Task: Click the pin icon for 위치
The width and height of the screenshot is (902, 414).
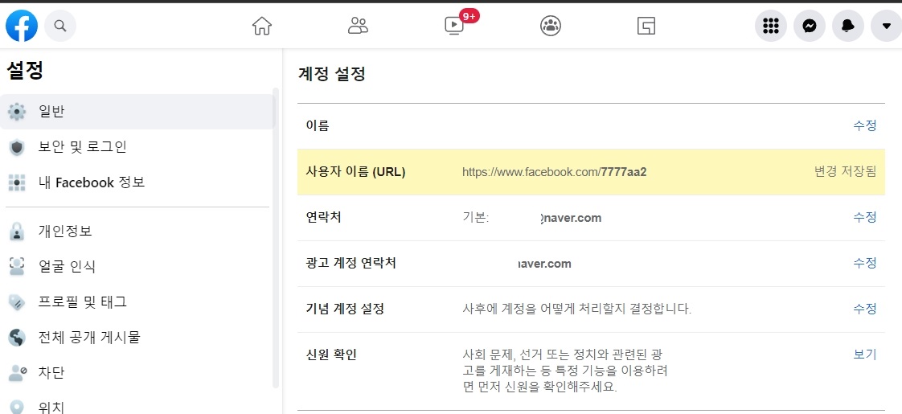Action: coord(17,407)
